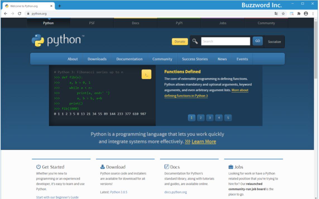The image size is (319, 199).
Task: Click the GO search button
Action: (258, 41)
